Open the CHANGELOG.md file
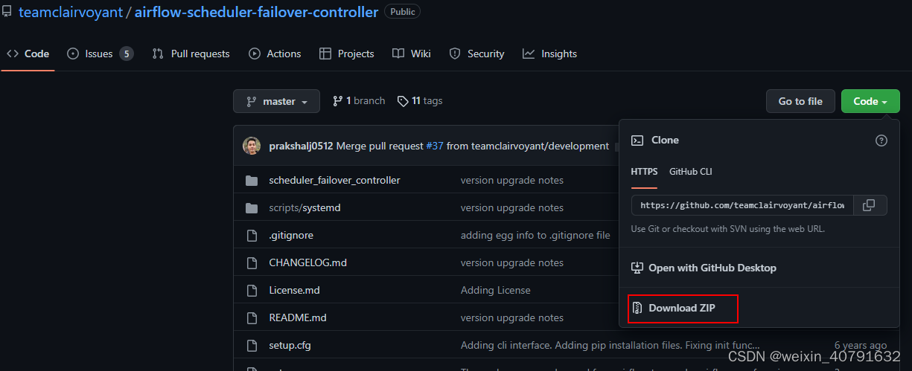912x371 pixels. pyautogui.click(x=307, y=262)
